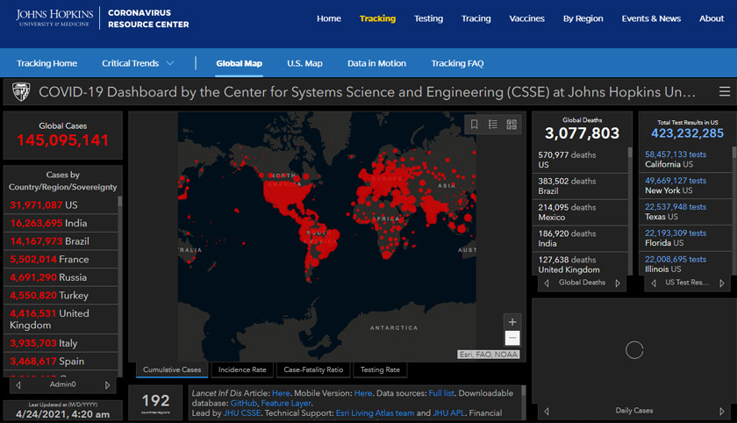The height and width of the screenshot is (423, 737).
Task: Select the Case-Fatality Ratio tab
Action: click(313, 370)
